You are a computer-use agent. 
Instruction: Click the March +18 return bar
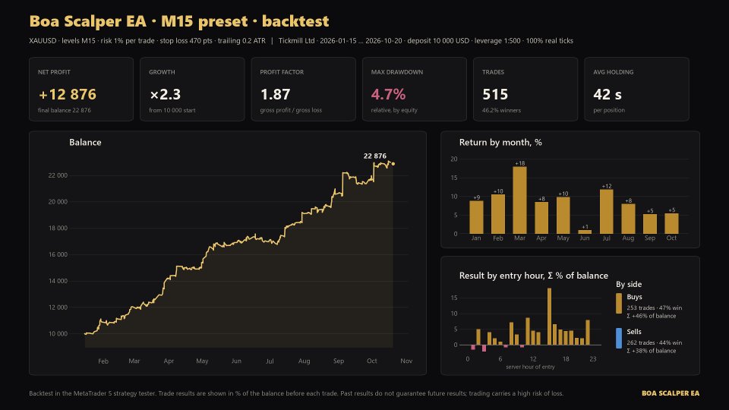[x=519, y=200]
